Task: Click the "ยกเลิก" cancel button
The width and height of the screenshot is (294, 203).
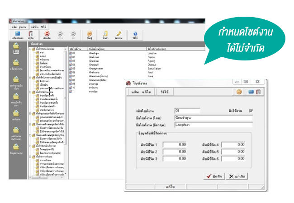Action: click(237, 177)
